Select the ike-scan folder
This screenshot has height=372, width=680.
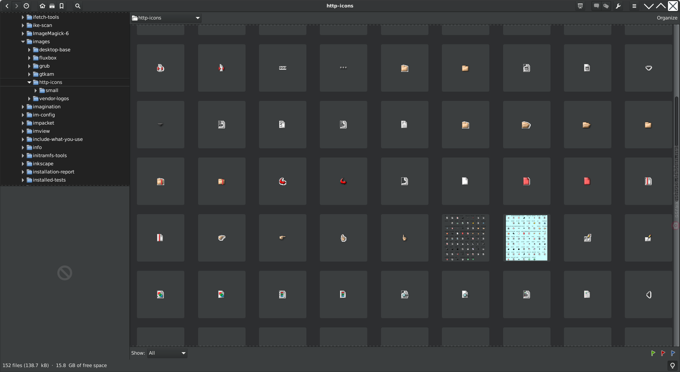click(42, 25)
